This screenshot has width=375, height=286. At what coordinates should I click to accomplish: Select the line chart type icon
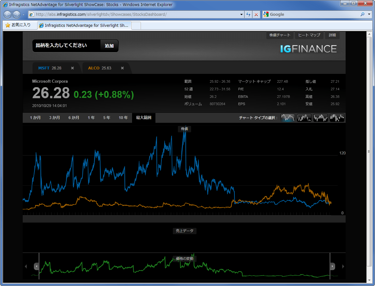287,118
